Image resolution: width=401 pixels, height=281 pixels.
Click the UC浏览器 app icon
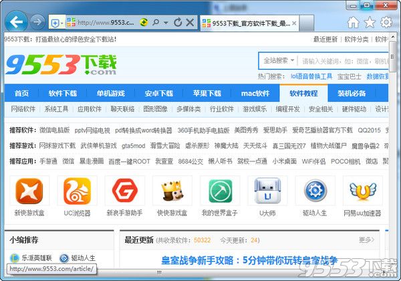point(77,191)
